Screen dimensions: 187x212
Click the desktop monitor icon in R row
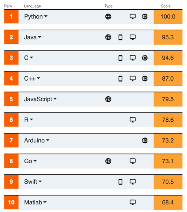pyautogui.click(x=132, y=120)
